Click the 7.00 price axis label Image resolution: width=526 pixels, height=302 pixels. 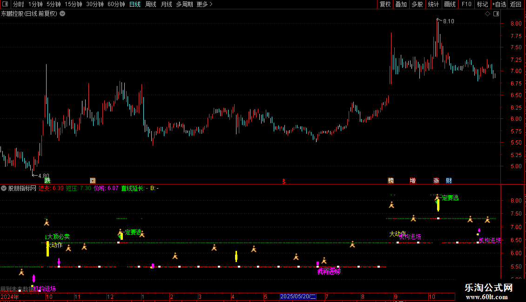point(516,71)
